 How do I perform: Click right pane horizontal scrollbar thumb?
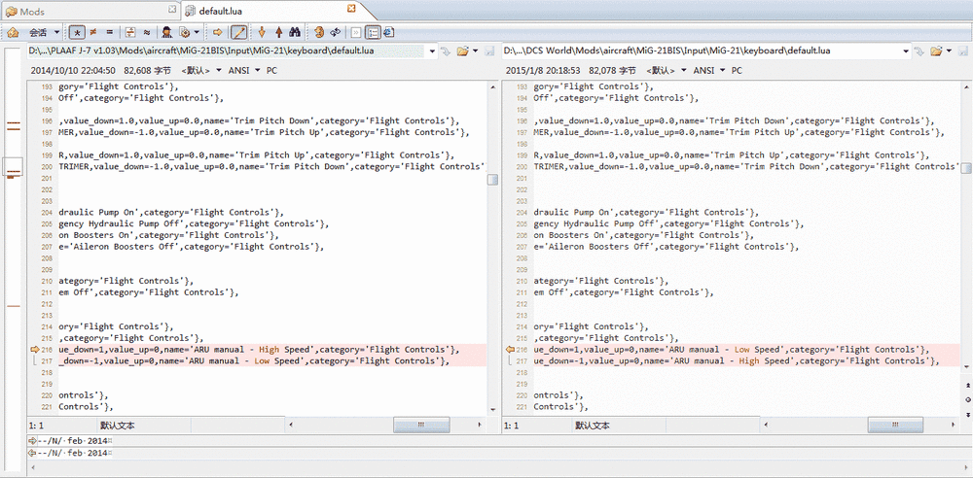895,425
